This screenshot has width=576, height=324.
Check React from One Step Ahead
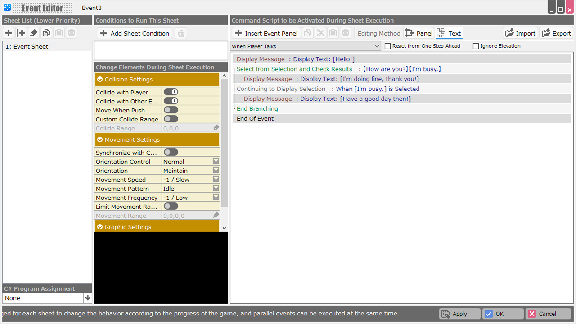pyautogui.click(x=388, y=46)
